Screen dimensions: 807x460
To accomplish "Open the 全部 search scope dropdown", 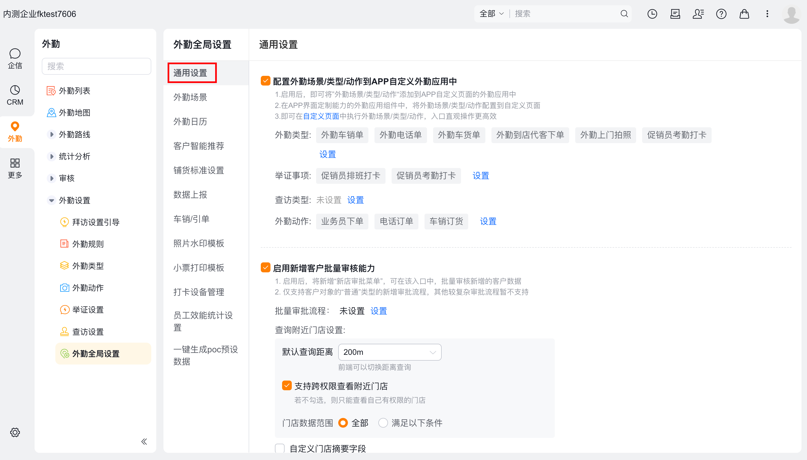I will coord(492,14).
